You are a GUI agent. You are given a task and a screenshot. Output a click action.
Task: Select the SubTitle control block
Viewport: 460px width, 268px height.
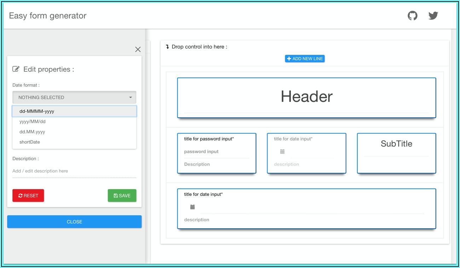(x=396, y=153)
